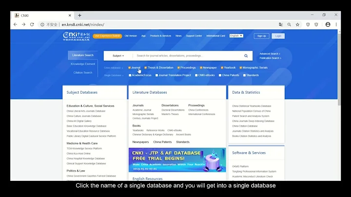This screenshot has width=351, height=197.
Task: Select the Citation Search tab
Action: [83, 73]
